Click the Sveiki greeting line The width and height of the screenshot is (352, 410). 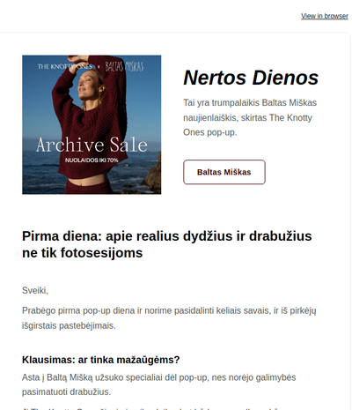(35, 290)
